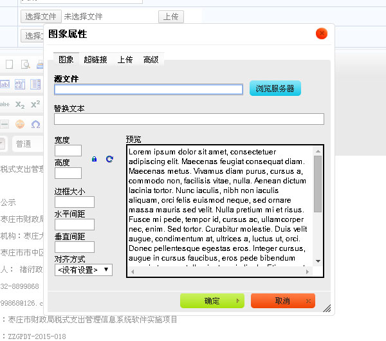Switch to the 高级 tab
This screenshot has width=386, height=341.
pyautogui.click(x=151, y=60)
